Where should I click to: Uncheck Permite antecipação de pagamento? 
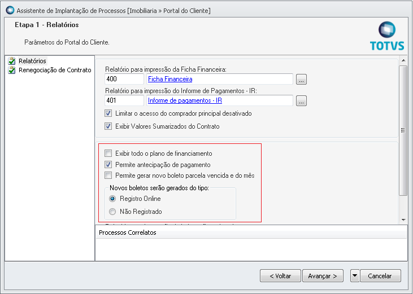tap(108, 165)
